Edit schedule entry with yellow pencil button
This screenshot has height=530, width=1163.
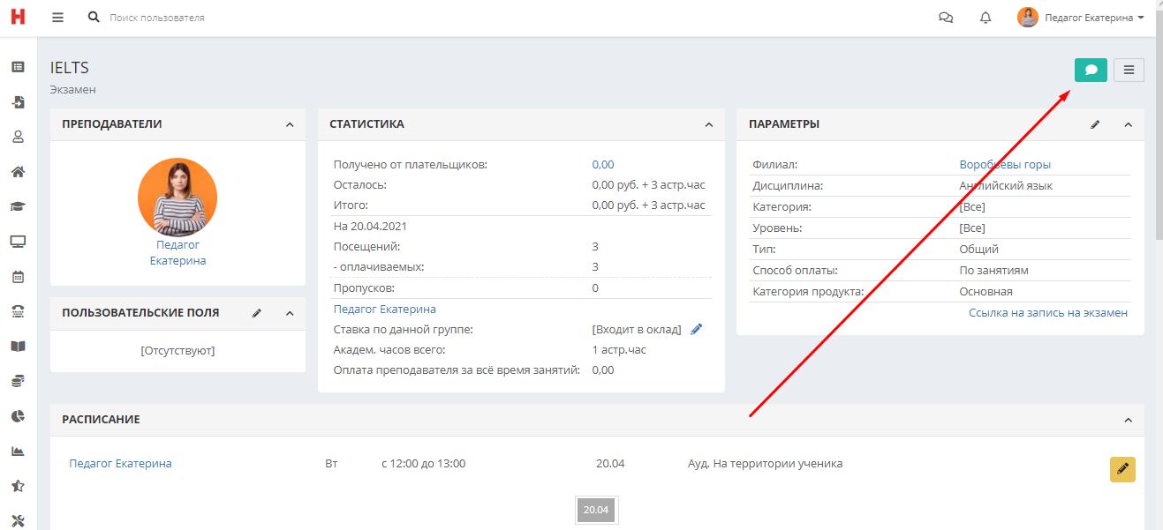pos(1122,470)
